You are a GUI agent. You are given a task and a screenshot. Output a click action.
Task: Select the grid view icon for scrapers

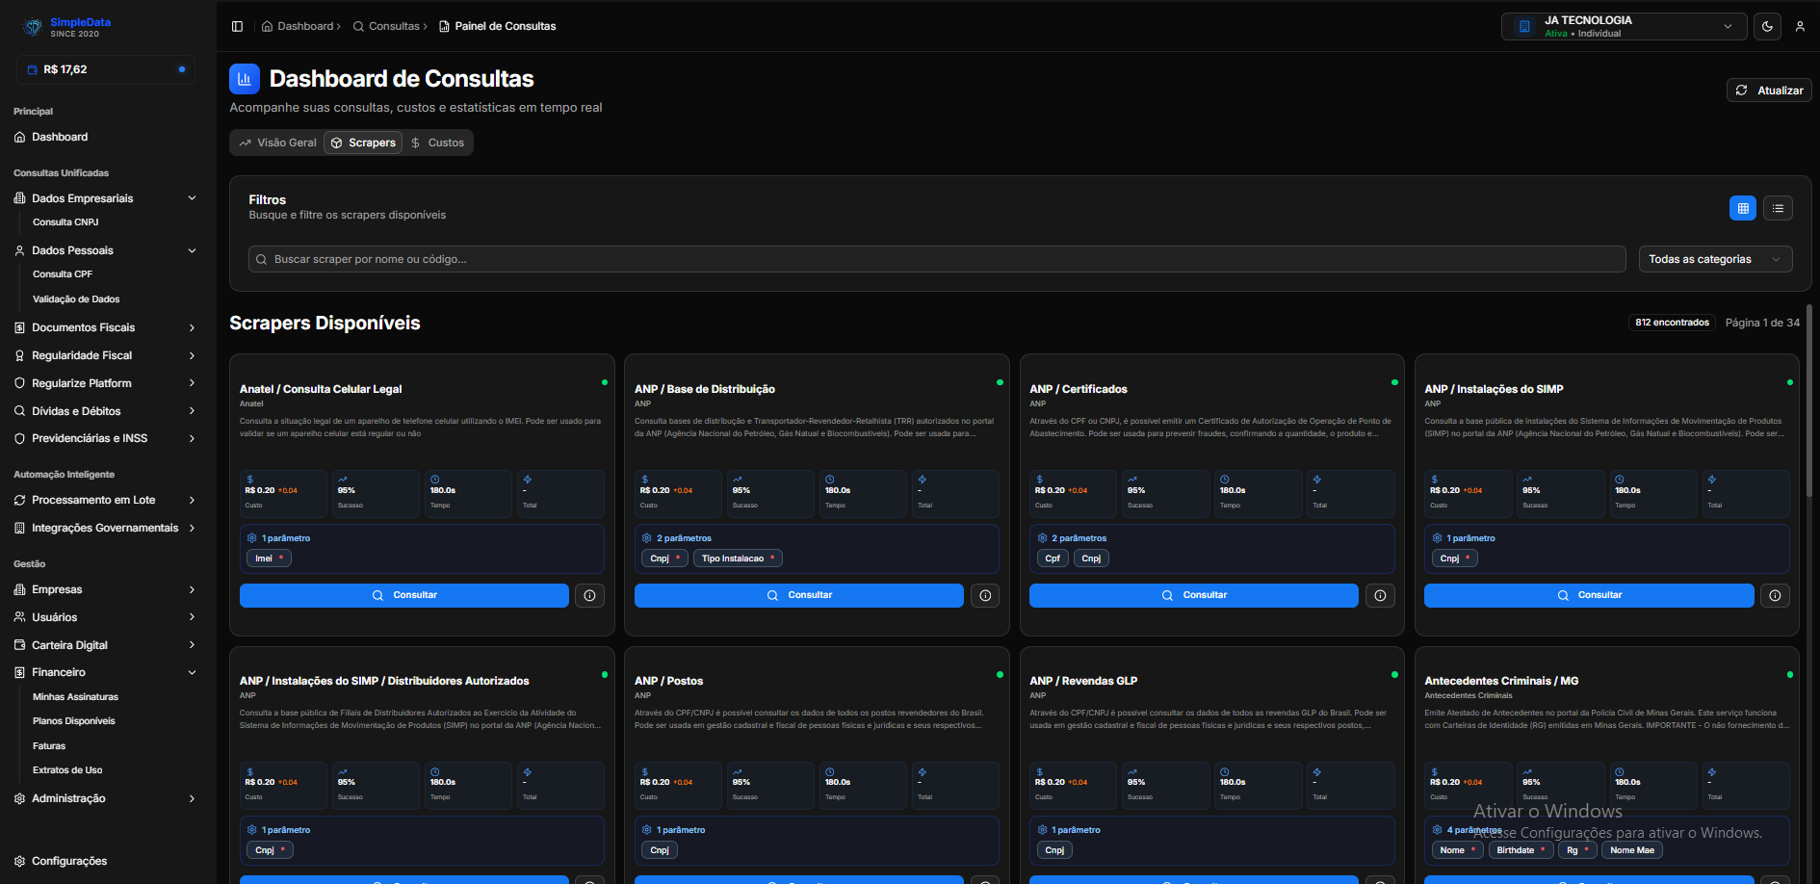tap(1742, 208)
